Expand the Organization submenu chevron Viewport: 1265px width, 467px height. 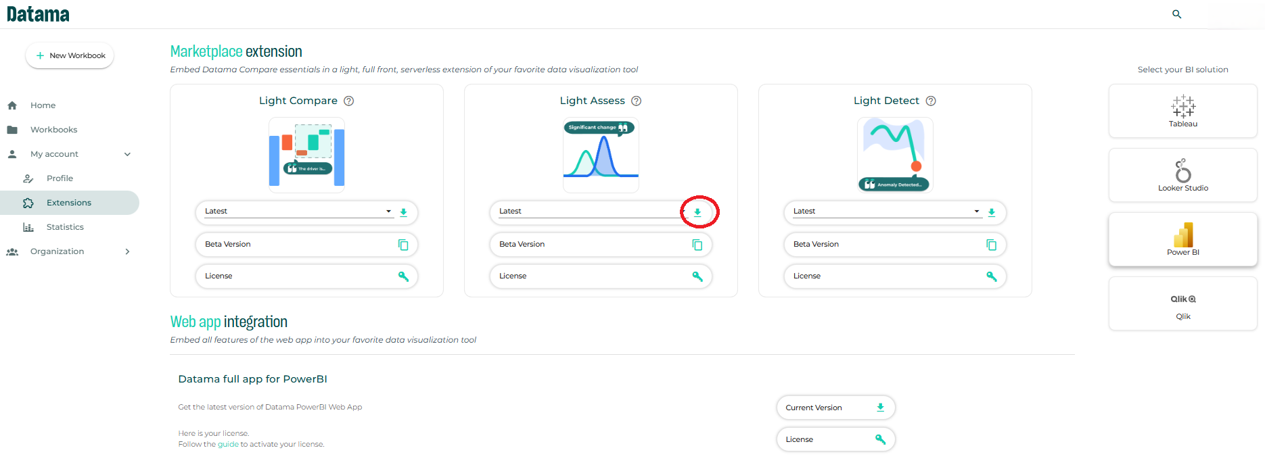[x=127, y=251]
